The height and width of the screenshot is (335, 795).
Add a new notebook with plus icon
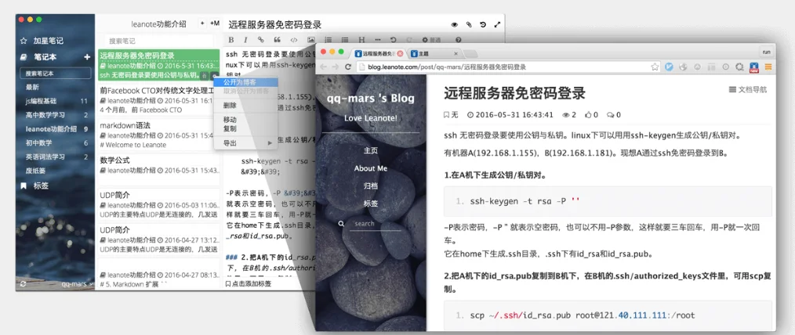(87, 57)
